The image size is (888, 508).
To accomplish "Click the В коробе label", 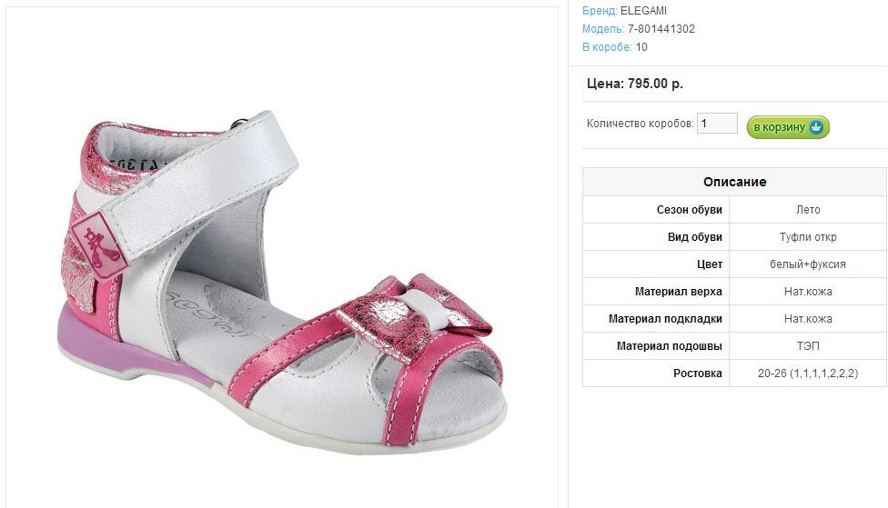I will click(x=607, y=47).
